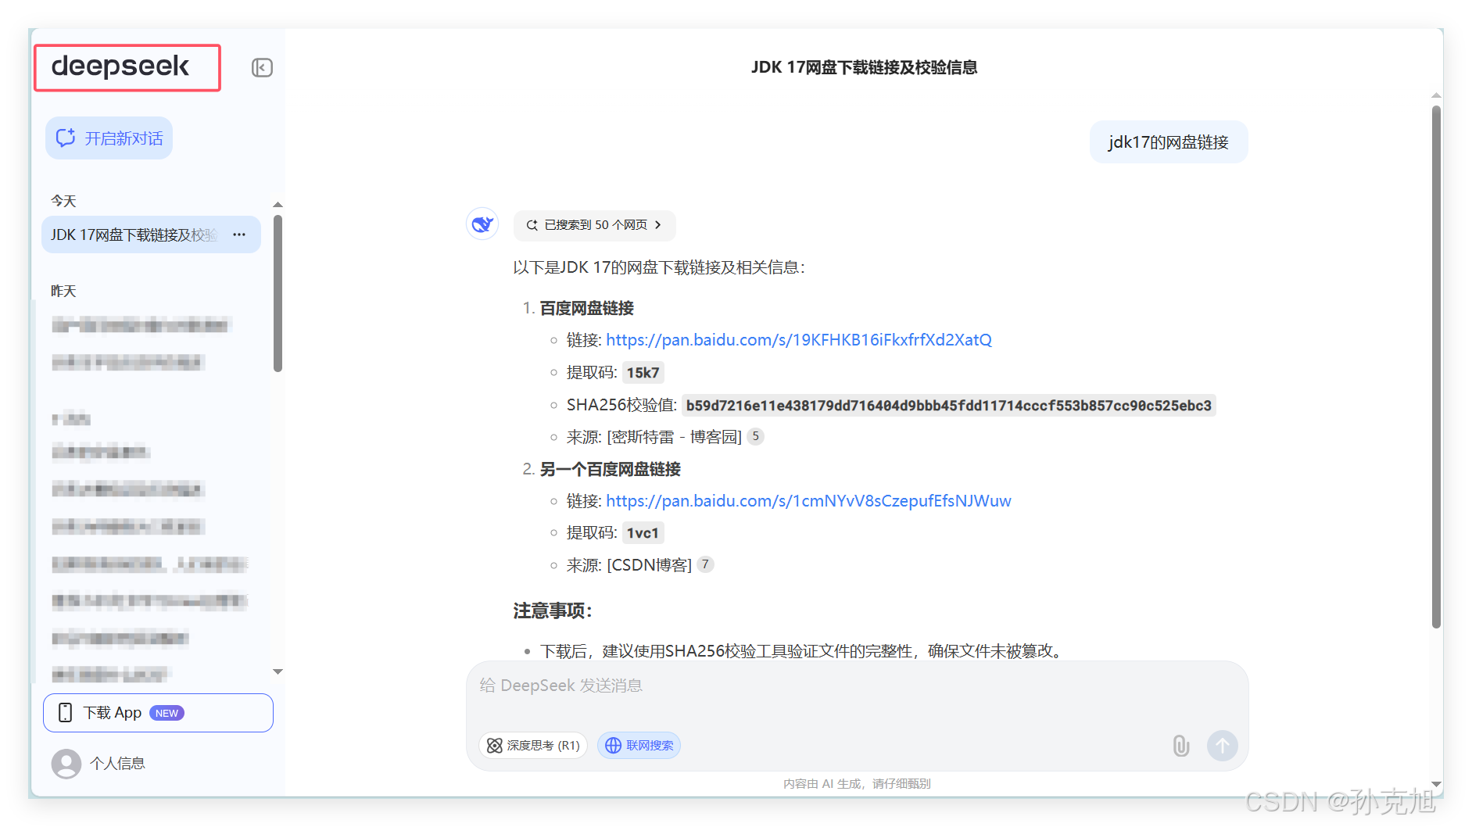Image resolution: width=1472 pixels, height=827 pixels.
Task: Click the sidebar scroll up arrow
Action: point(278,205)
